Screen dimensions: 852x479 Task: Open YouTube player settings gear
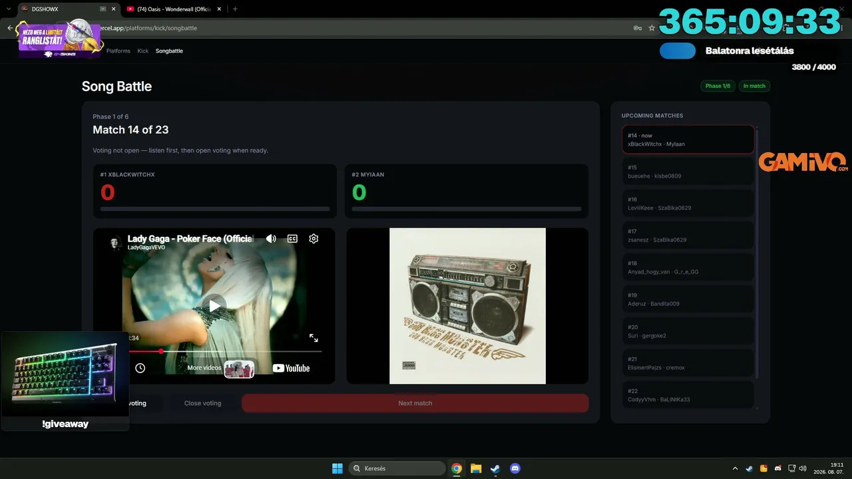click(314, 239)
